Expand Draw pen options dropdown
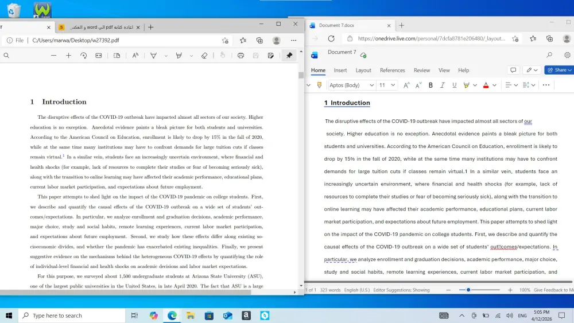574x323 pixels. click(166, 56)
